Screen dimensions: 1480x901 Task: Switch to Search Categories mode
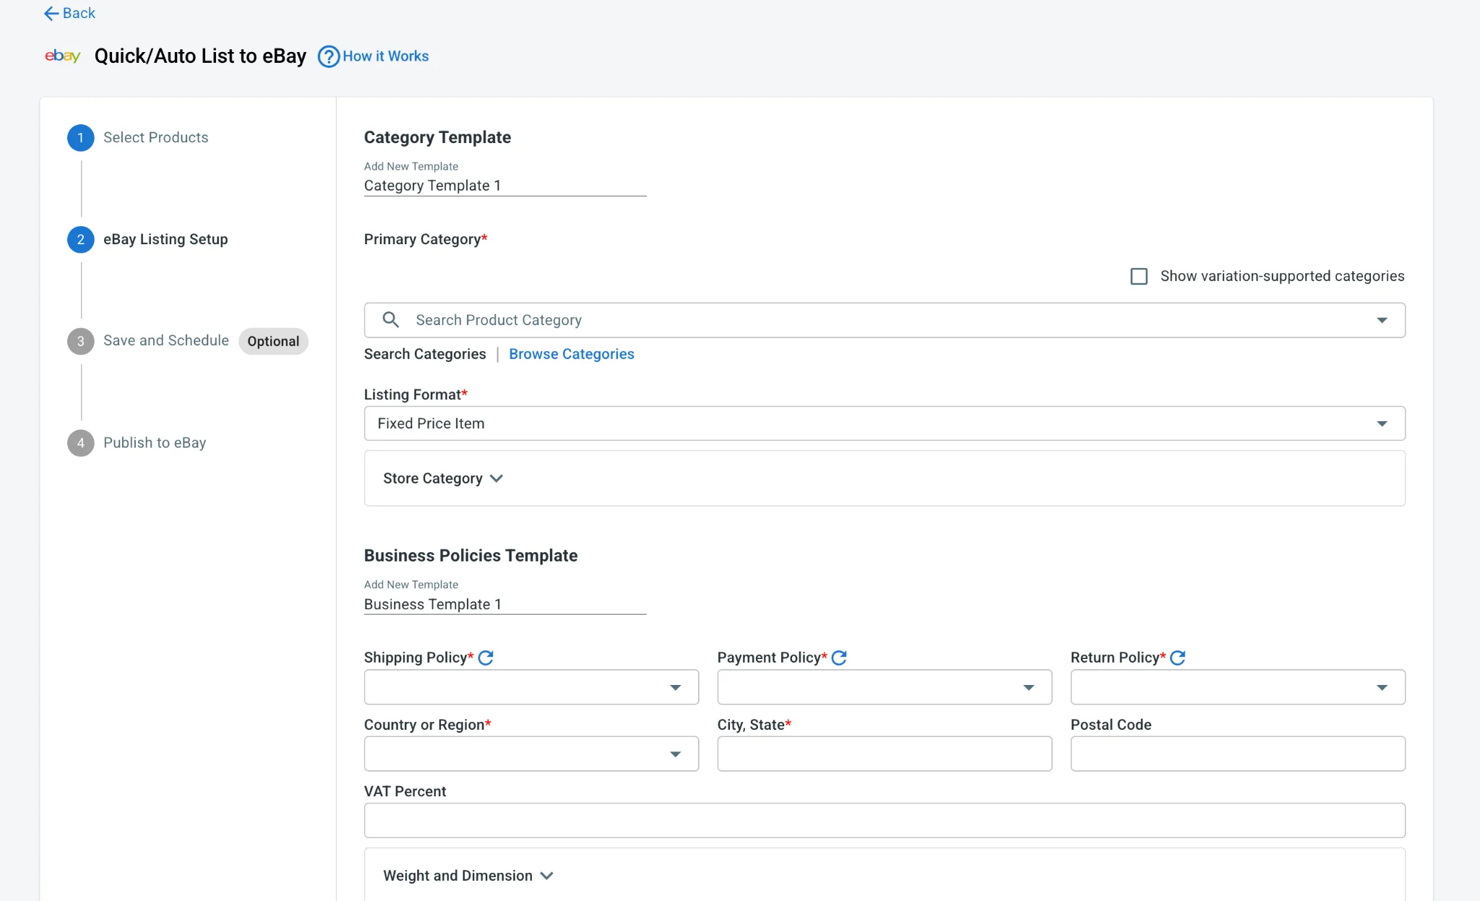coord(425,354)
